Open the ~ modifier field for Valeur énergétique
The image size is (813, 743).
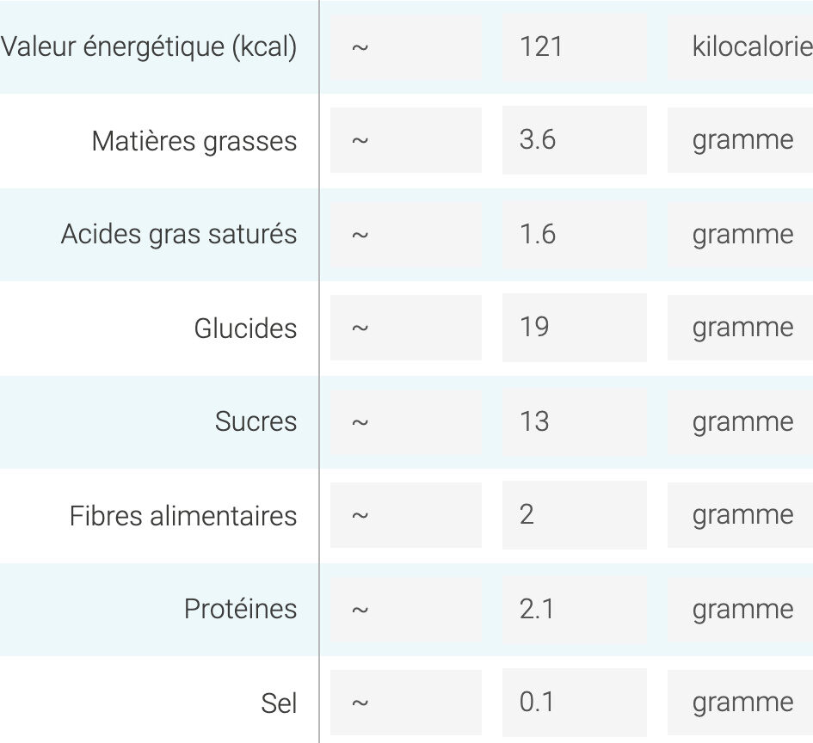point(405,46)
